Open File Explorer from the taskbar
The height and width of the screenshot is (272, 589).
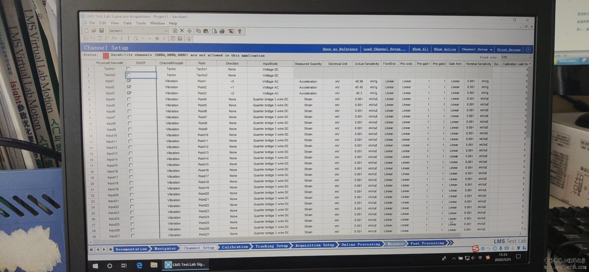[x=154, y=265]
